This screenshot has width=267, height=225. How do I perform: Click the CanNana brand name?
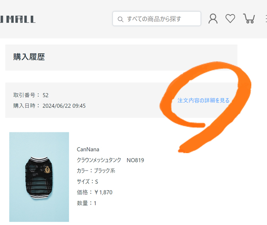tap(88, 149)
